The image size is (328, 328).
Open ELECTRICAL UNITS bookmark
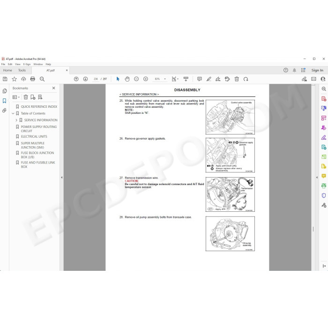[x=34, y=136]
